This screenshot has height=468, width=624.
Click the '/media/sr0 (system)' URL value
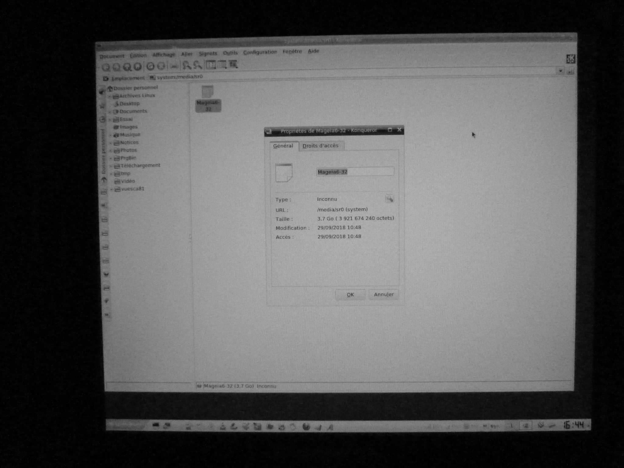(x=342, y=209)
